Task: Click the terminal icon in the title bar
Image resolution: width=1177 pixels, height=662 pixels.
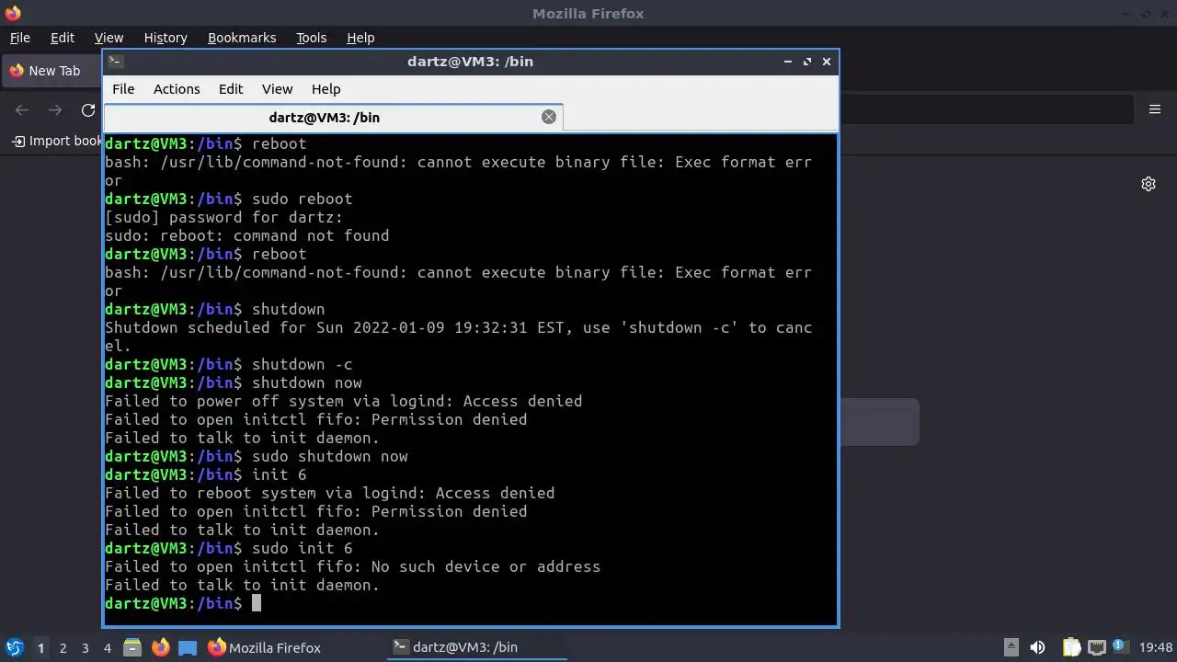Action: click(115, 62)
